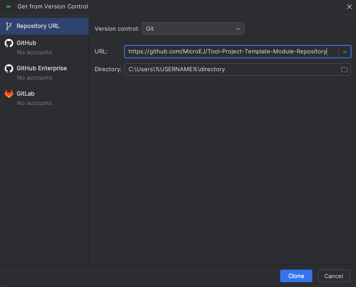Click the "Version control:" field label

[x=116, y=28]
